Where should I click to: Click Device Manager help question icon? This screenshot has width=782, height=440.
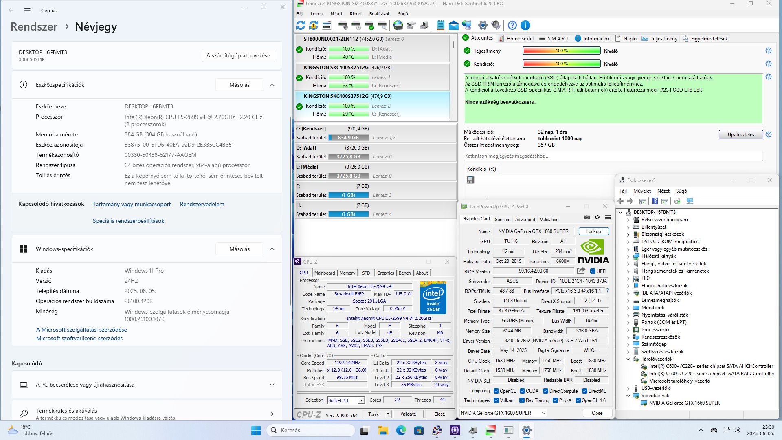(655, 201)
